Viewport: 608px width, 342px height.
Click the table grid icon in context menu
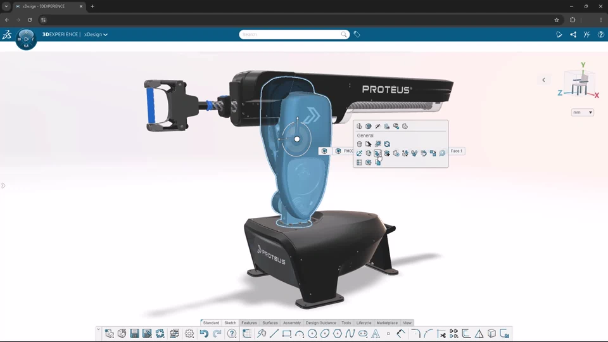pyautogui.click(x=360, y=163)
